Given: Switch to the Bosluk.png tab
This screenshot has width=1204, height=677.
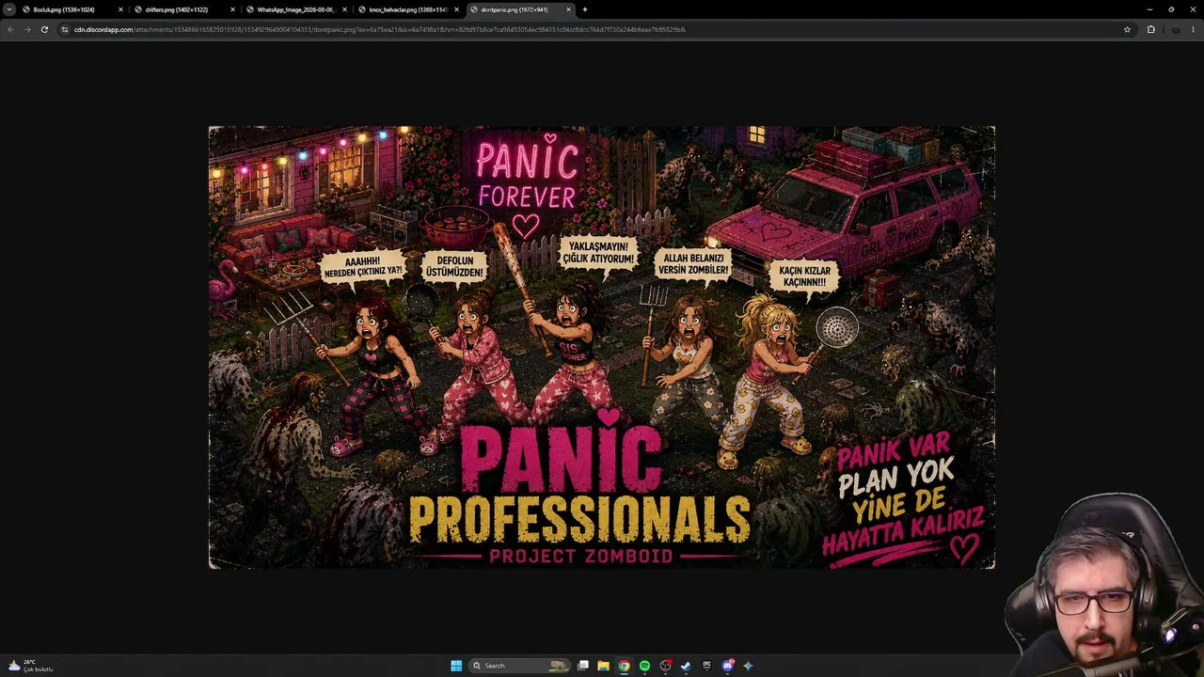Looking at the screenshot, I should (72, 9).
